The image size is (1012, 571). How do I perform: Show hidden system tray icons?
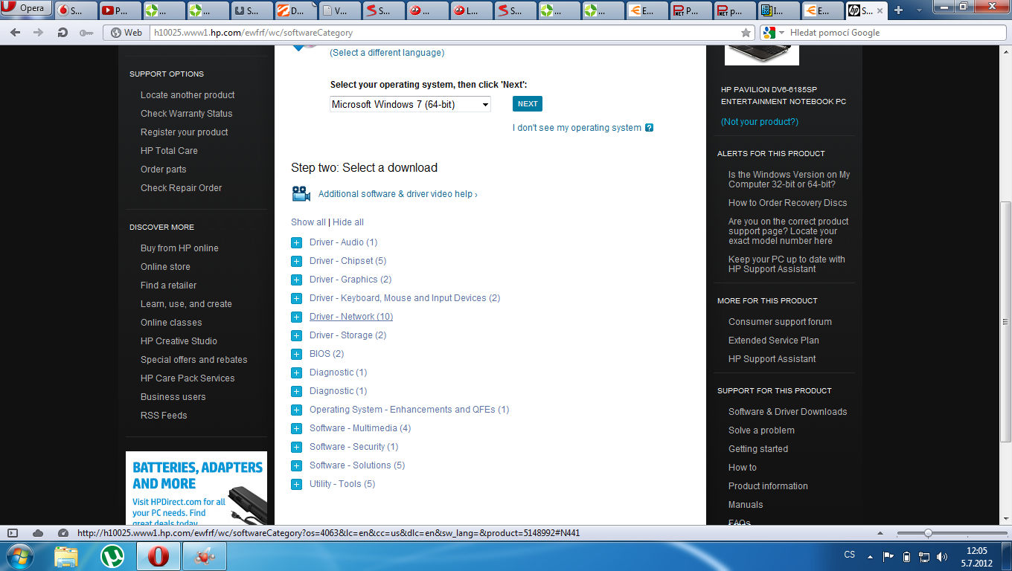[870, 556]
